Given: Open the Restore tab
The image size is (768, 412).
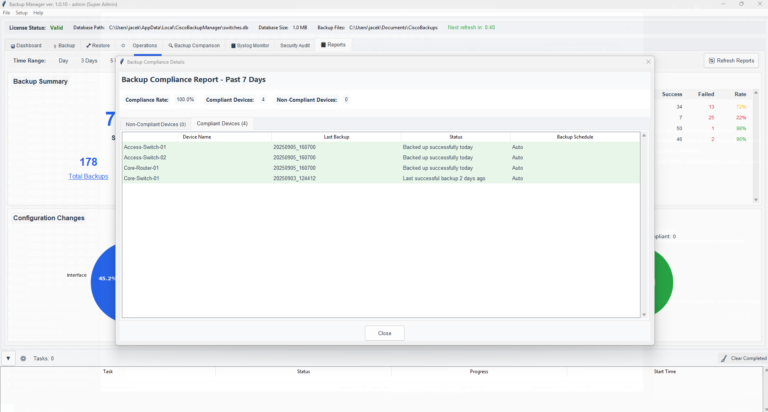Looking at the screenshot, I should (98, 45).
